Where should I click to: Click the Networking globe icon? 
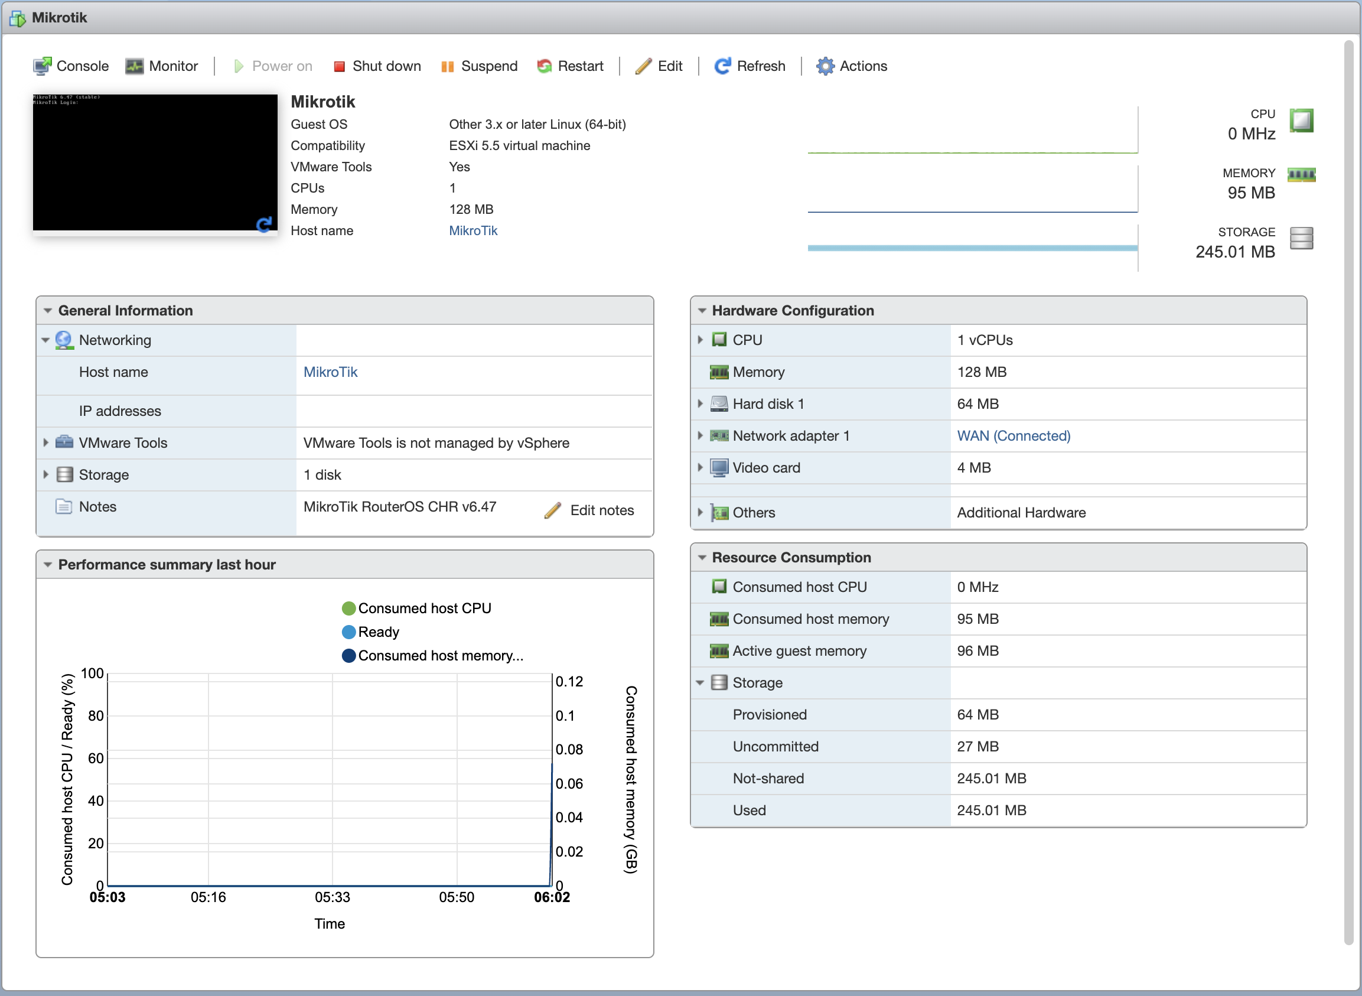click(64, 340)
